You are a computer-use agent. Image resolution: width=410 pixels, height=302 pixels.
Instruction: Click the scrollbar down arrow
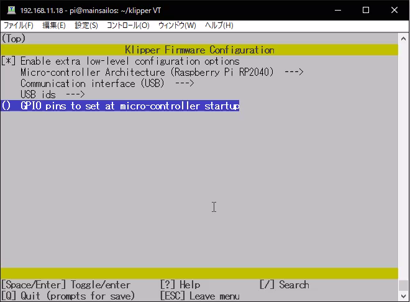[403, 296]
